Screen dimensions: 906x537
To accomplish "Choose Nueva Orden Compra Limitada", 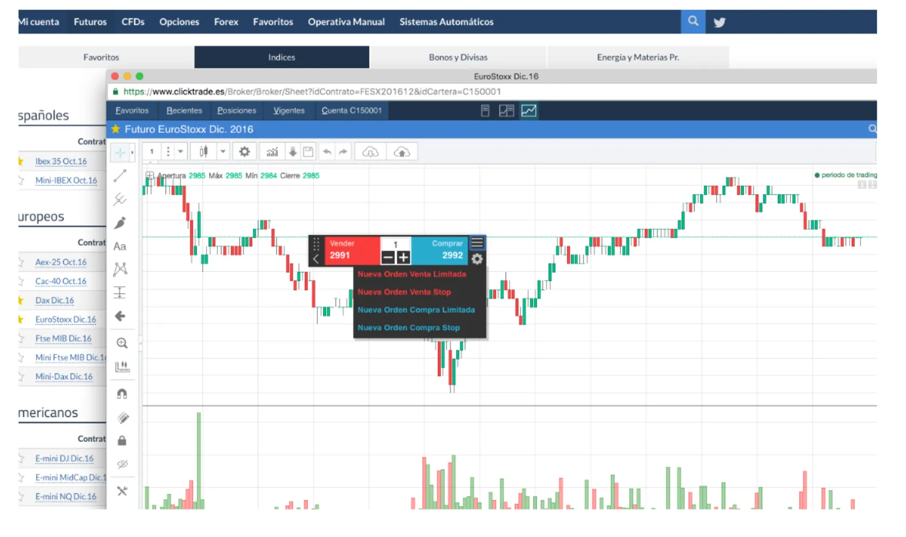I will click(416, 310).
